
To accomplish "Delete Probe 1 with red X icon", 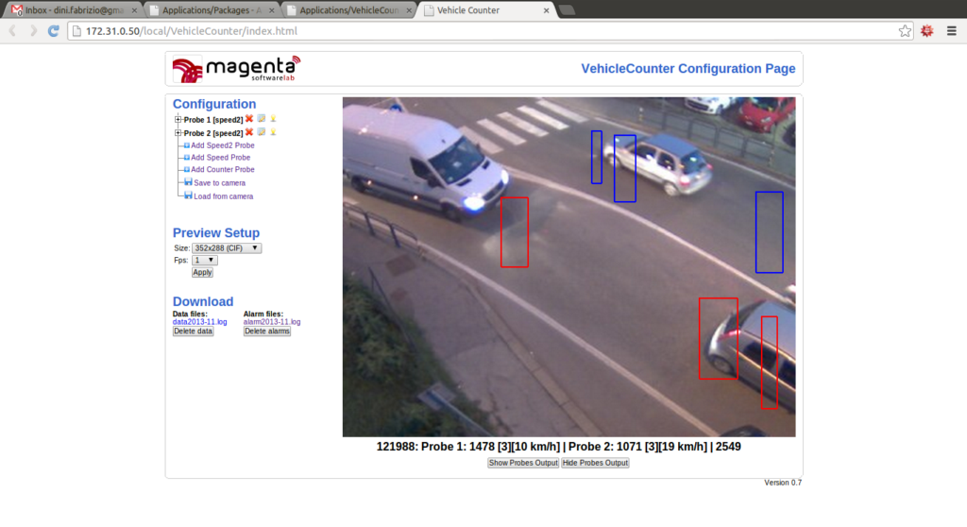I will (249, 119).
